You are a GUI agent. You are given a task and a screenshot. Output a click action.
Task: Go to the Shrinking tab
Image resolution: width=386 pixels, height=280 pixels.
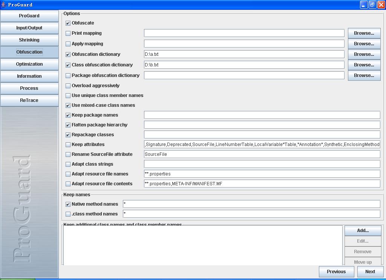pos(29,40)
